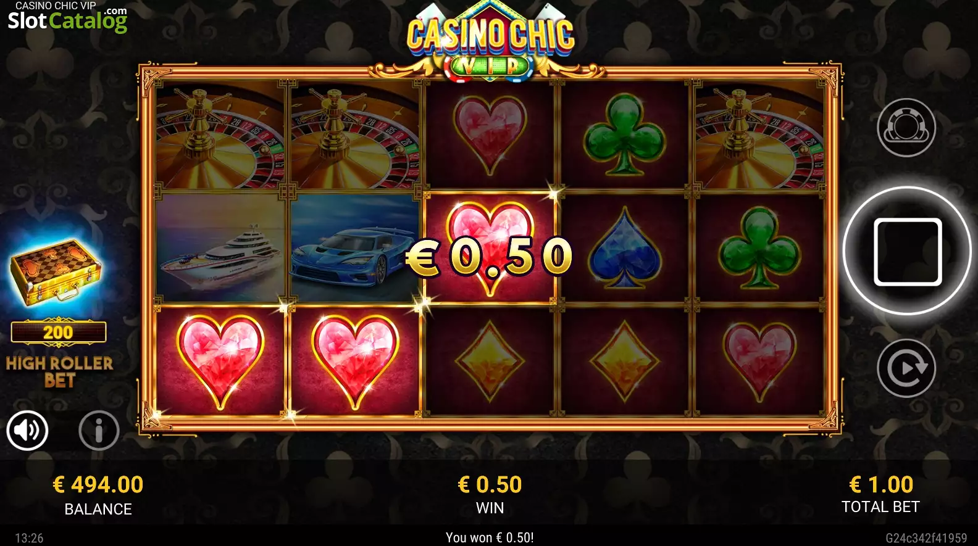Click the blue spade symbol

624,248
